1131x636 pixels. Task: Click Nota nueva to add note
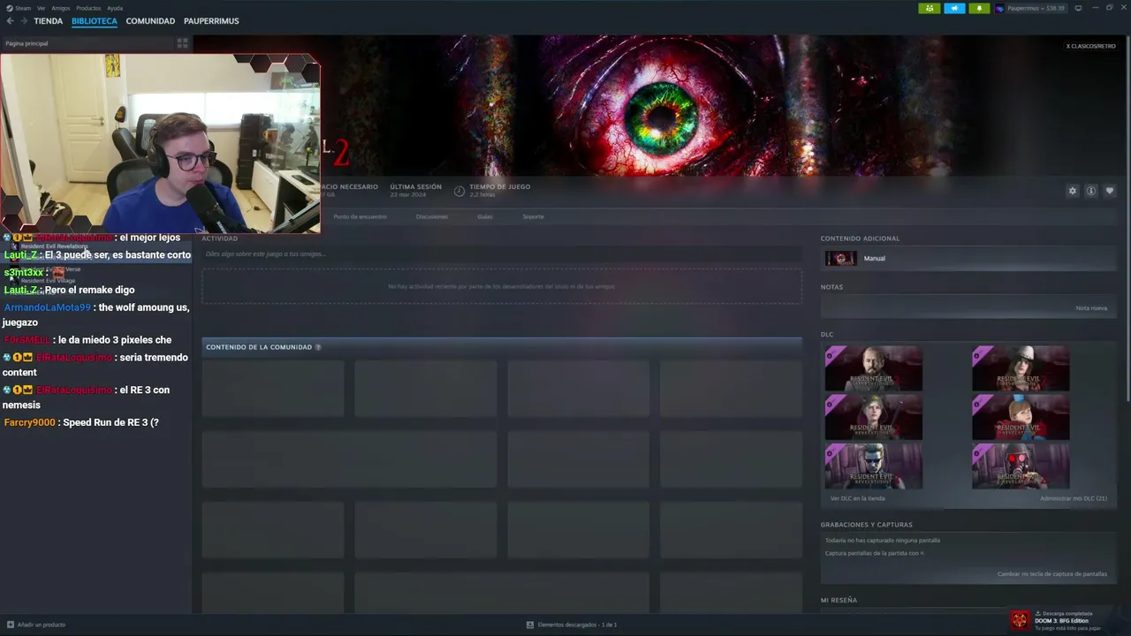click(x=1091, y=308)
